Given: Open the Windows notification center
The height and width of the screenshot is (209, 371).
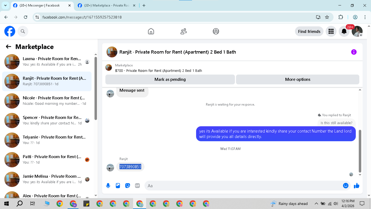Looking at the screenshot, I should (x=362, y=204).
